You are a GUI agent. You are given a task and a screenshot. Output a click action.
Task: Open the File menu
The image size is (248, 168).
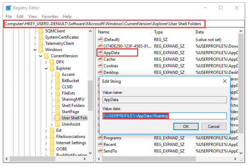(x=9, y=17)
